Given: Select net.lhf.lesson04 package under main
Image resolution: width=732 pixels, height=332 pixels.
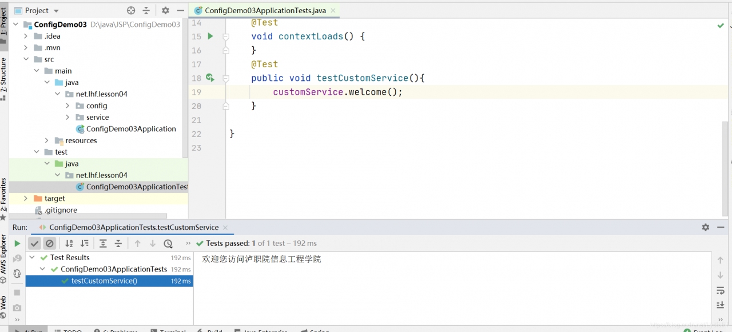Looking at the screenshot, I should 101,94.
